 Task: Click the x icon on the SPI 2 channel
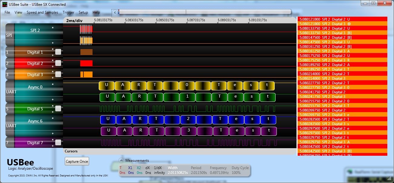pos(52,28)
